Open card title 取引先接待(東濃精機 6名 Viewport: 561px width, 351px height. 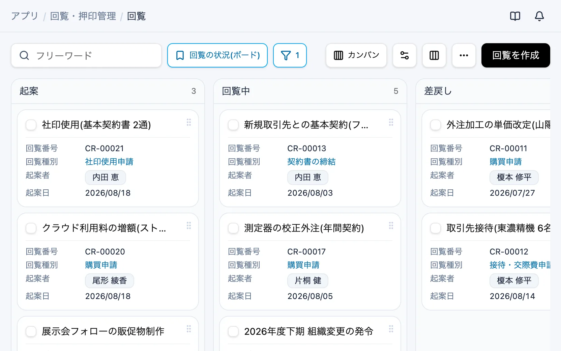(498, 228)
